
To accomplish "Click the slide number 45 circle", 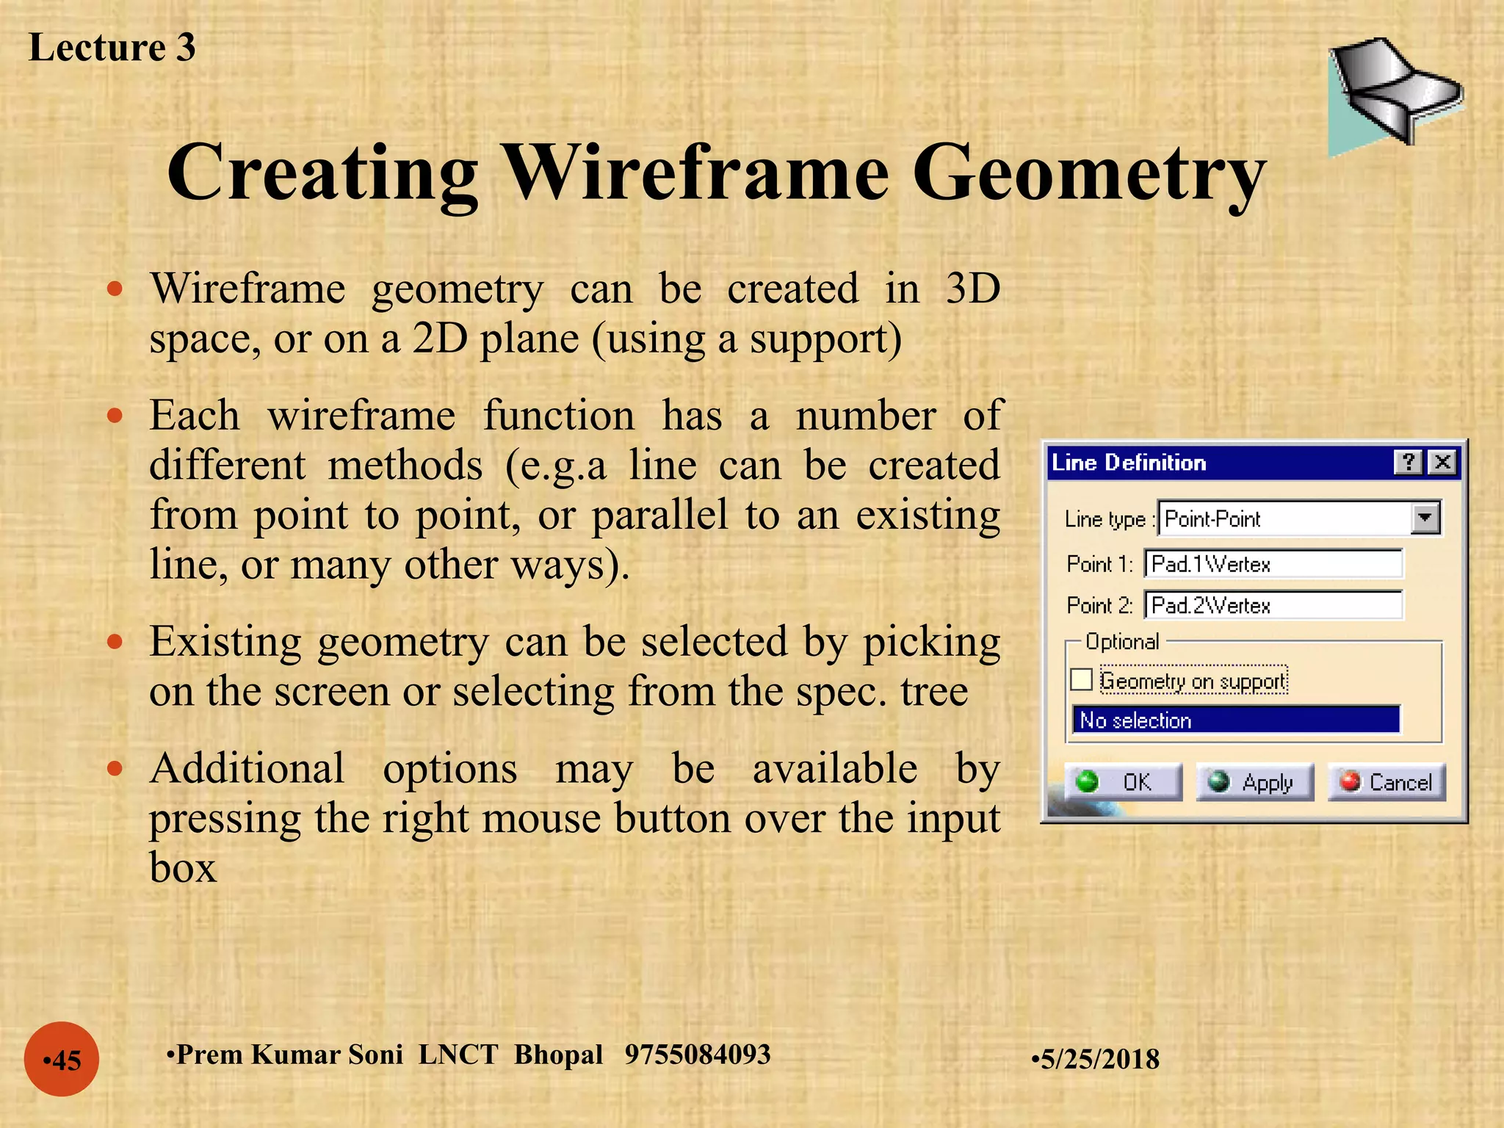I will coord(62,1059).
